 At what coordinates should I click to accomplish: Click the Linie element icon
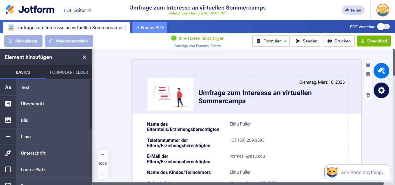click(8, 137)
